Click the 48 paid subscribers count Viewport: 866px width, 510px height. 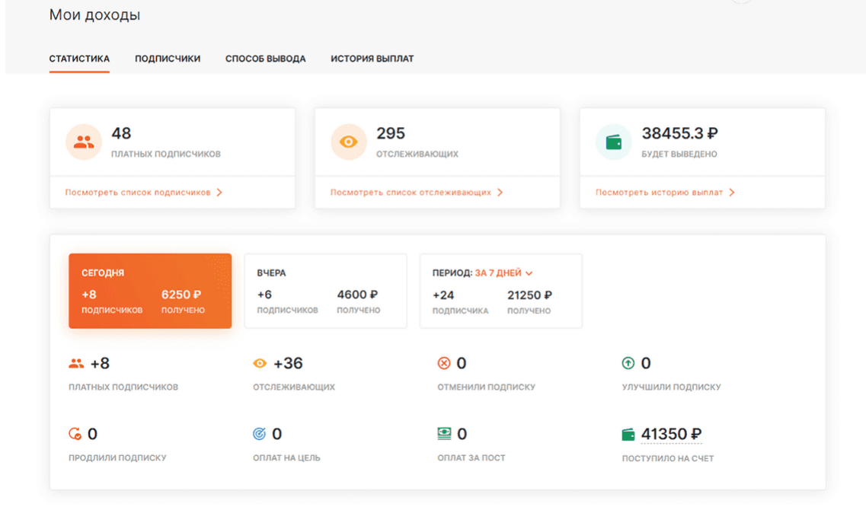121,133
